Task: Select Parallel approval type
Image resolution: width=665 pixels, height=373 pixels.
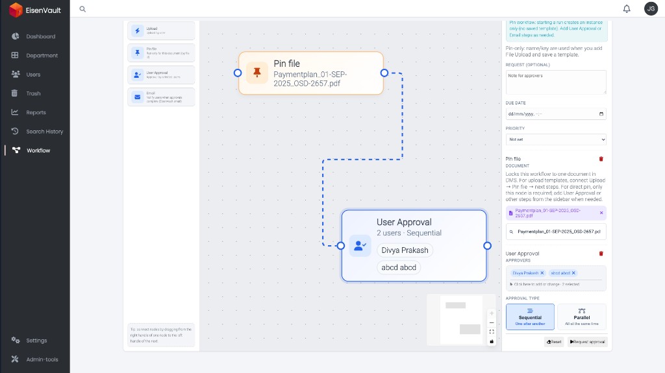Action: (581, 317)
